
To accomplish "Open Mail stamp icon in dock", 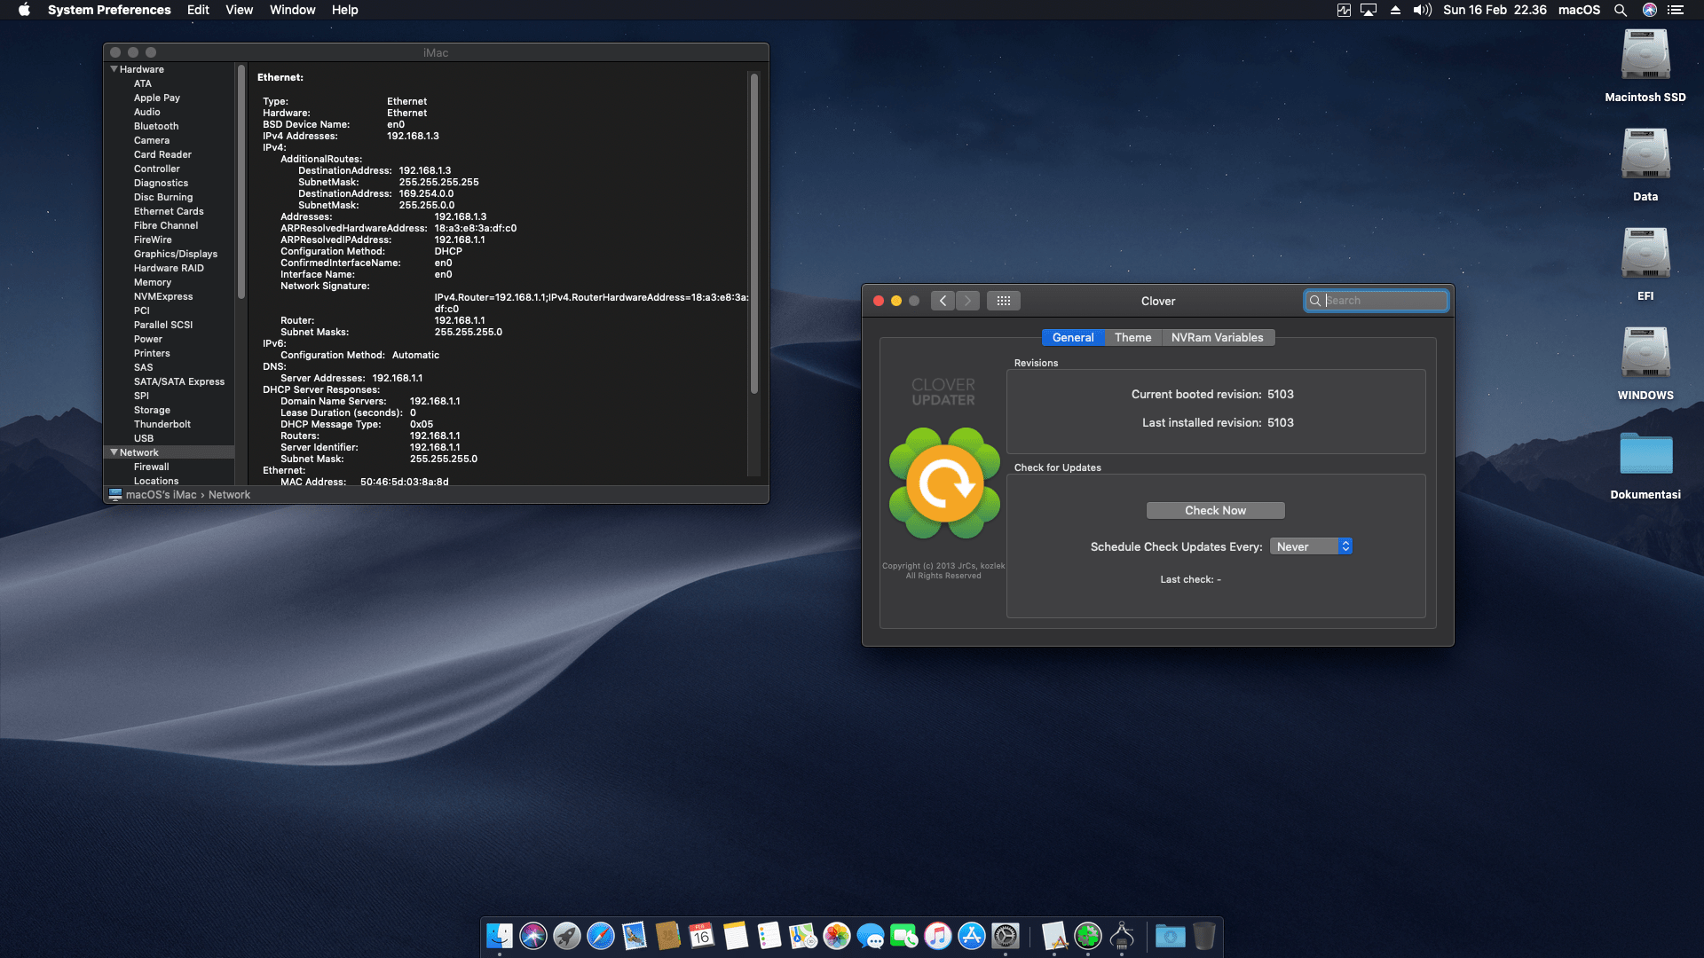I will click(x=635, y=936).
